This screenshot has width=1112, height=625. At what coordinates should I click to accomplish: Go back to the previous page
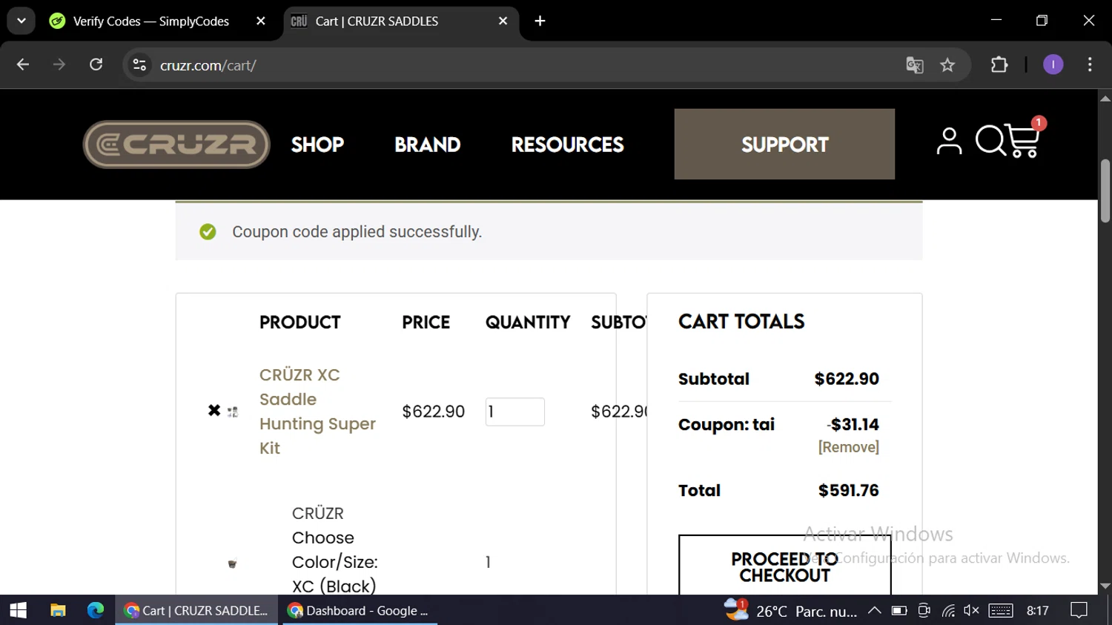click(x=23, y=65)
